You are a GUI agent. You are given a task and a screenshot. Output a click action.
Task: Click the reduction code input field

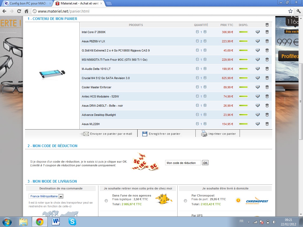183,163
